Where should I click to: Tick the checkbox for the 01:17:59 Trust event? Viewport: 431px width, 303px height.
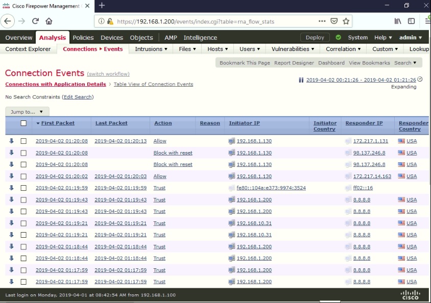[23, 270]
